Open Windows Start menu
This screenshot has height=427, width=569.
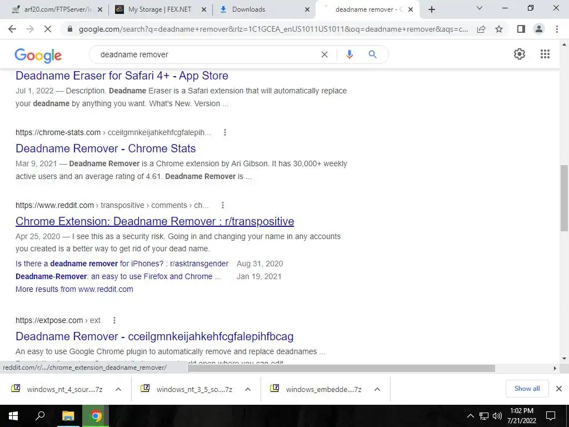[13, 416]
